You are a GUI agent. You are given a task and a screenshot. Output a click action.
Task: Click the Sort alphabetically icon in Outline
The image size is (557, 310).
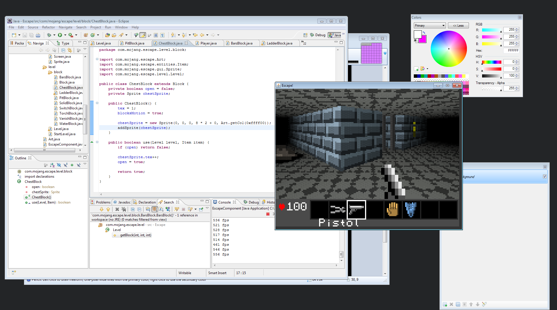point(52,165)
